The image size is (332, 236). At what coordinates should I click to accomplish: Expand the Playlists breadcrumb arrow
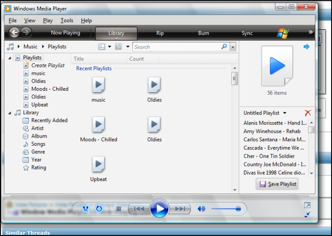pyautogui.click(x=43, y=46)
